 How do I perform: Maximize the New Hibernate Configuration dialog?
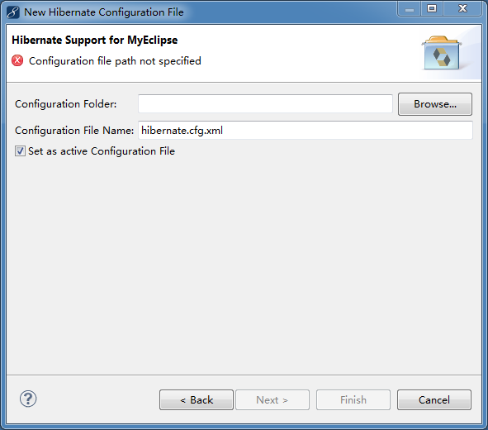(x=432, y=9)
